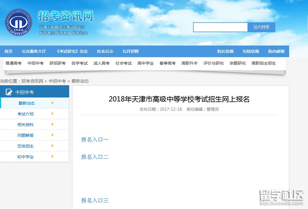
Task: Click the notebook-pen icon beside 中招中考 header
Action: point(10,92)
